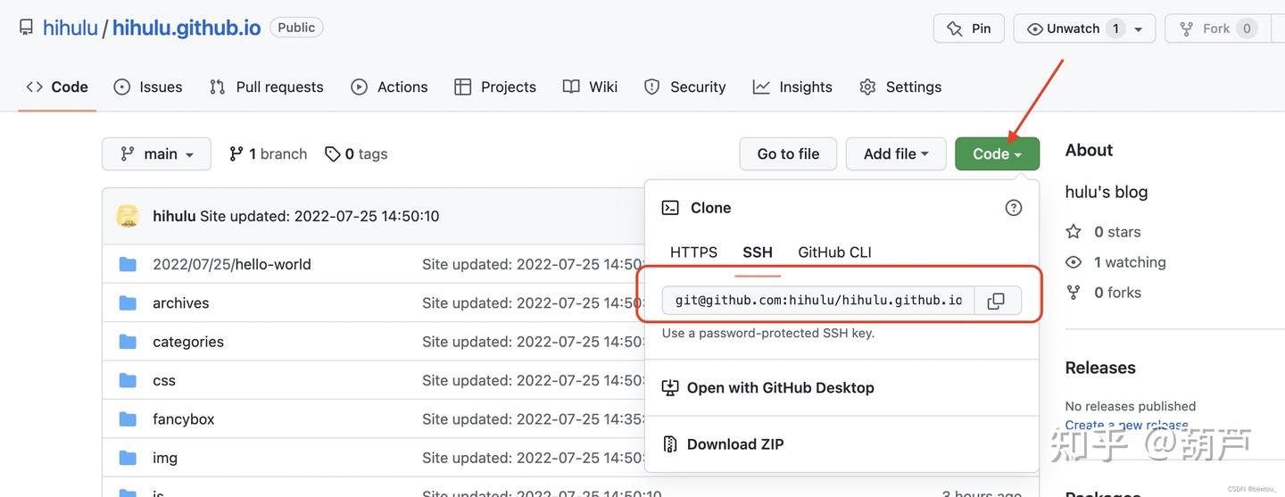Click the Settings gear tab
Screen dimensions: 1285x497
coord(900,87)
